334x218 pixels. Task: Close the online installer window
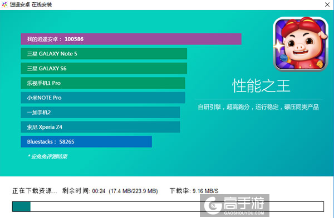327,4
